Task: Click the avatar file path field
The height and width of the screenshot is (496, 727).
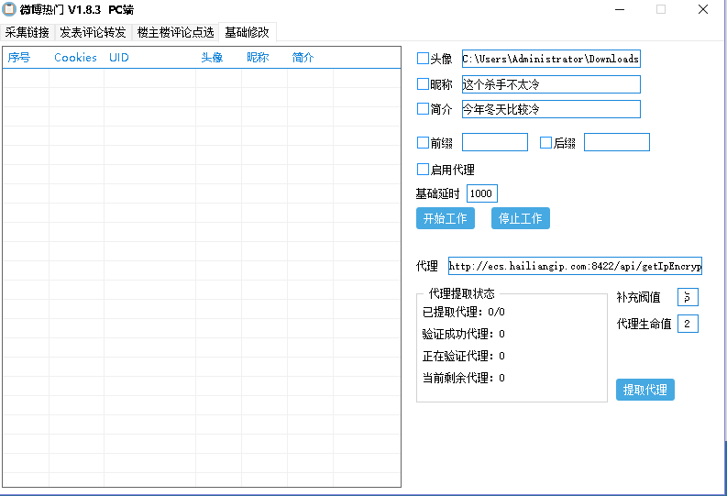Action: [x=550, y=59]
